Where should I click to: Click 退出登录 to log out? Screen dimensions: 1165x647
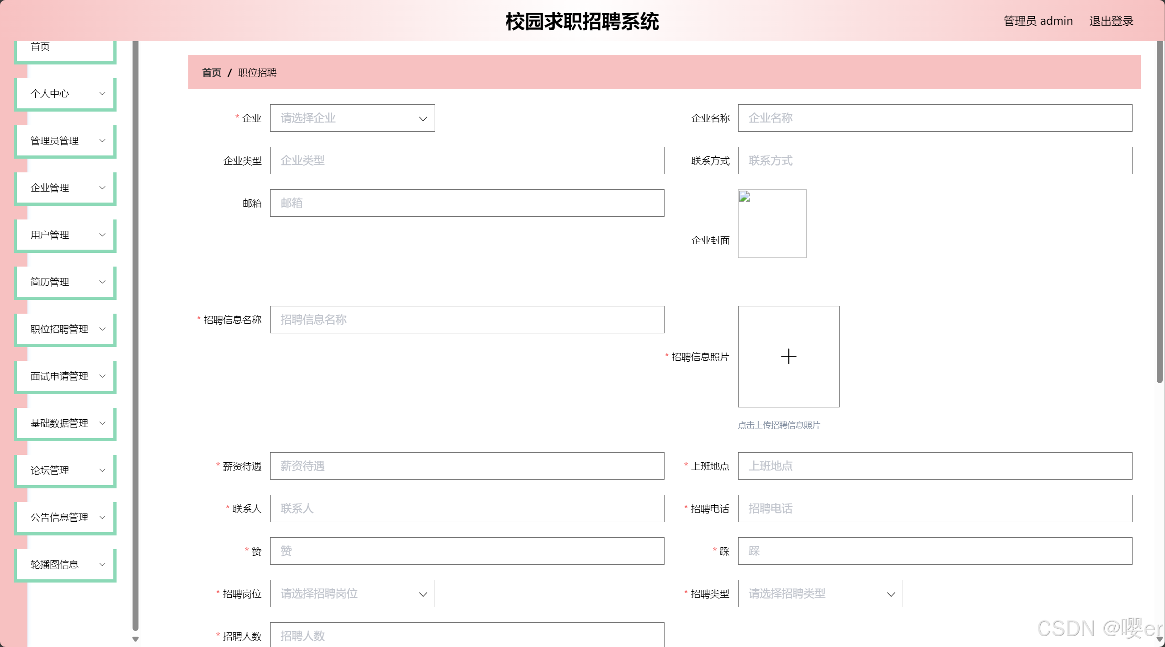pyautogui.click(x=1111, y=21)
